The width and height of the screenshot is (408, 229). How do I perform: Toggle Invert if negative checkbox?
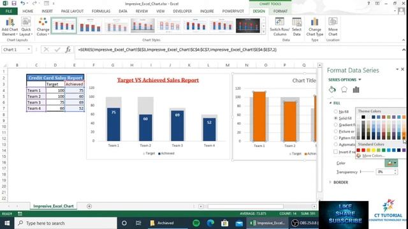(x=336, y=151)
